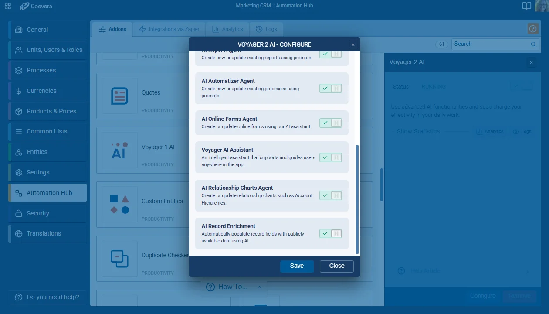Screen dimensions: 549x314
Task: Open the user avatar picture
Action: coord(542,6)
